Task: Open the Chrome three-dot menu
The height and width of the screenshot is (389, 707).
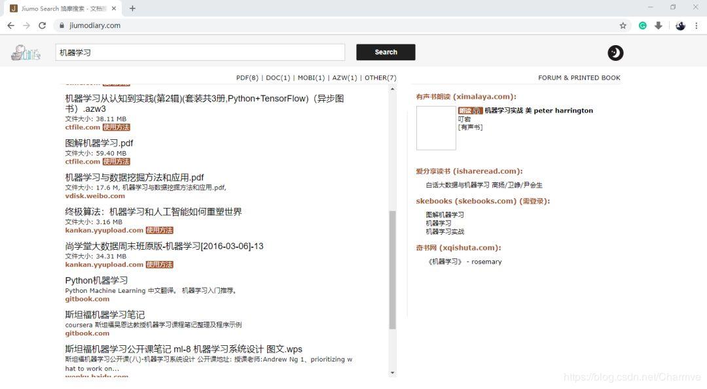Action: 697,25
